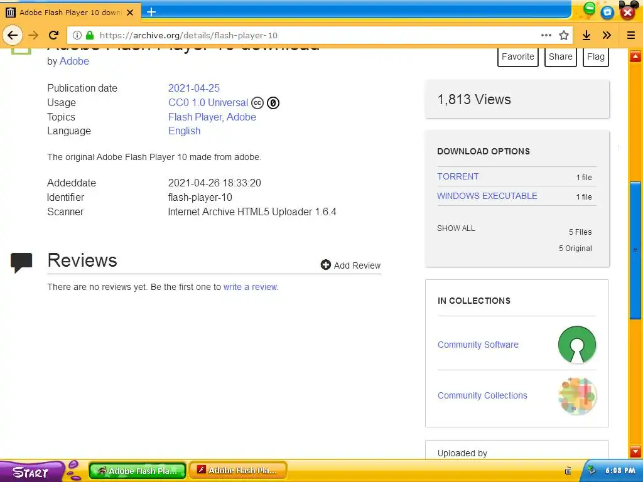Click the identifier text flash-player-10
The width and height of the screenshot is (643, 482).
(200, 197)
